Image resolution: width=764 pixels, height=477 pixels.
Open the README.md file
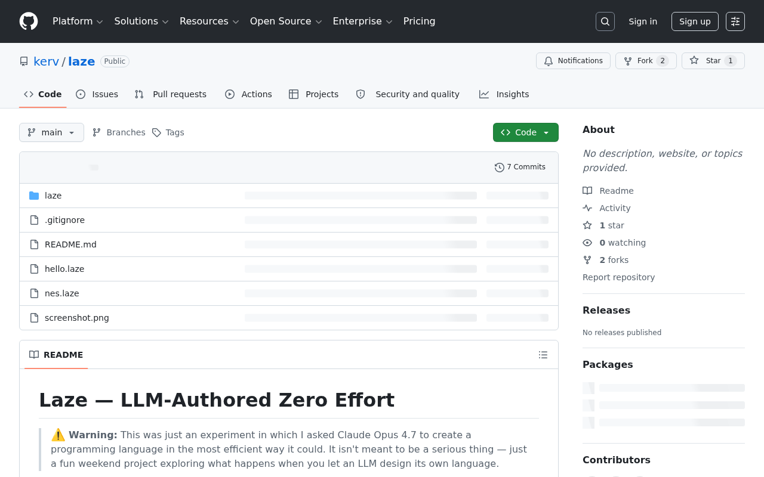(70, 244)
